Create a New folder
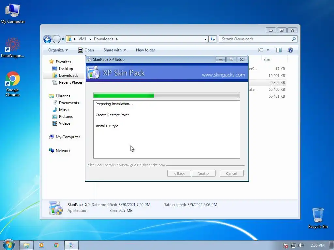The height and width of the screenshot is (250, 334). (x=145, y=50)
